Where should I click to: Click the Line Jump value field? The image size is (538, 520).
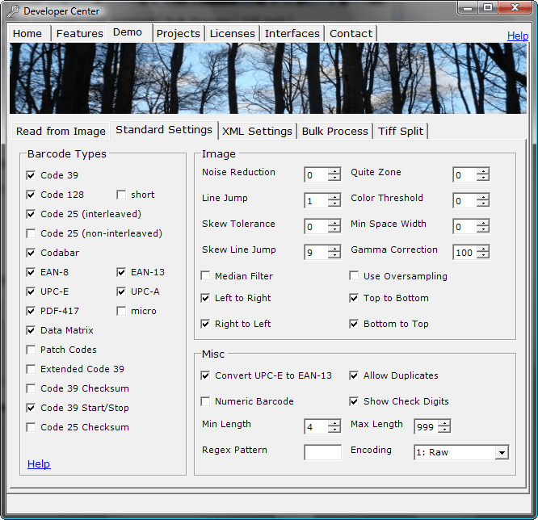tap(317, 201)
